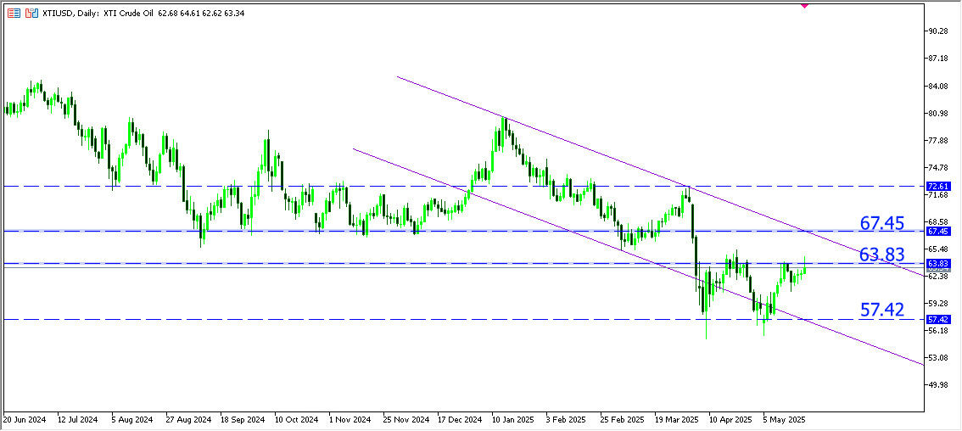Click the 5 May 2025 date label
Image resolution: width=962 pixels, height=431 pixels.
[x=780, y=419]
